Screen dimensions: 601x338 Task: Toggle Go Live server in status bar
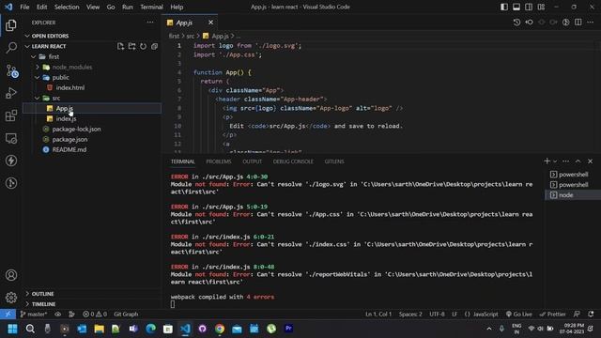pos(518,315)
